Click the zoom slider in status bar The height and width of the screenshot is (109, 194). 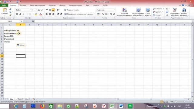click(x=184, y=102)
